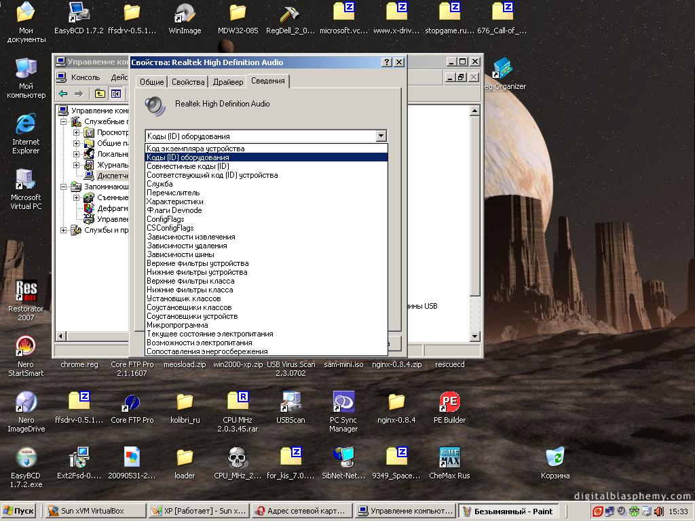This screenshot has width=695, height=521.
Task: Click the back arrow in console toolbar
Action: [x=63, y=94]
